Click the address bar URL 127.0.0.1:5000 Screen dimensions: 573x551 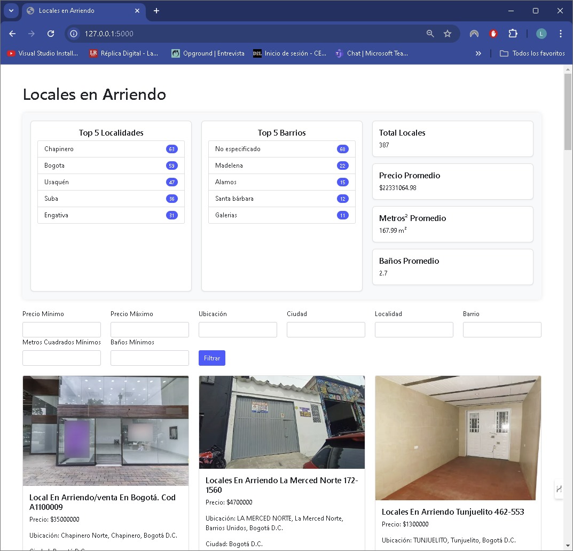109,34
